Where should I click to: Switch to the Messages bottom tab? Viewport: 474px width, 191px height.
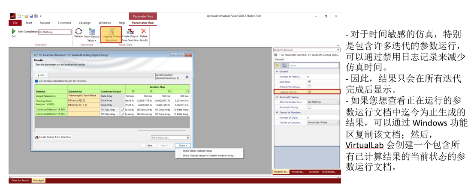tap(38, 180)
